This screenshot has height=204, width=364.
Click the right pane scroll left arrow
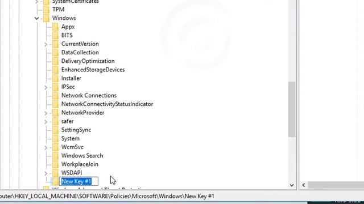[304, 185]
